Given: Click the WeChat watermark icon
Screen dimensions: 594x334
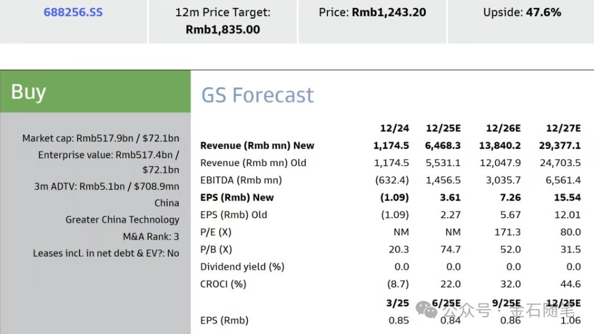Looking at the screenshot, I should click(427, 310).
